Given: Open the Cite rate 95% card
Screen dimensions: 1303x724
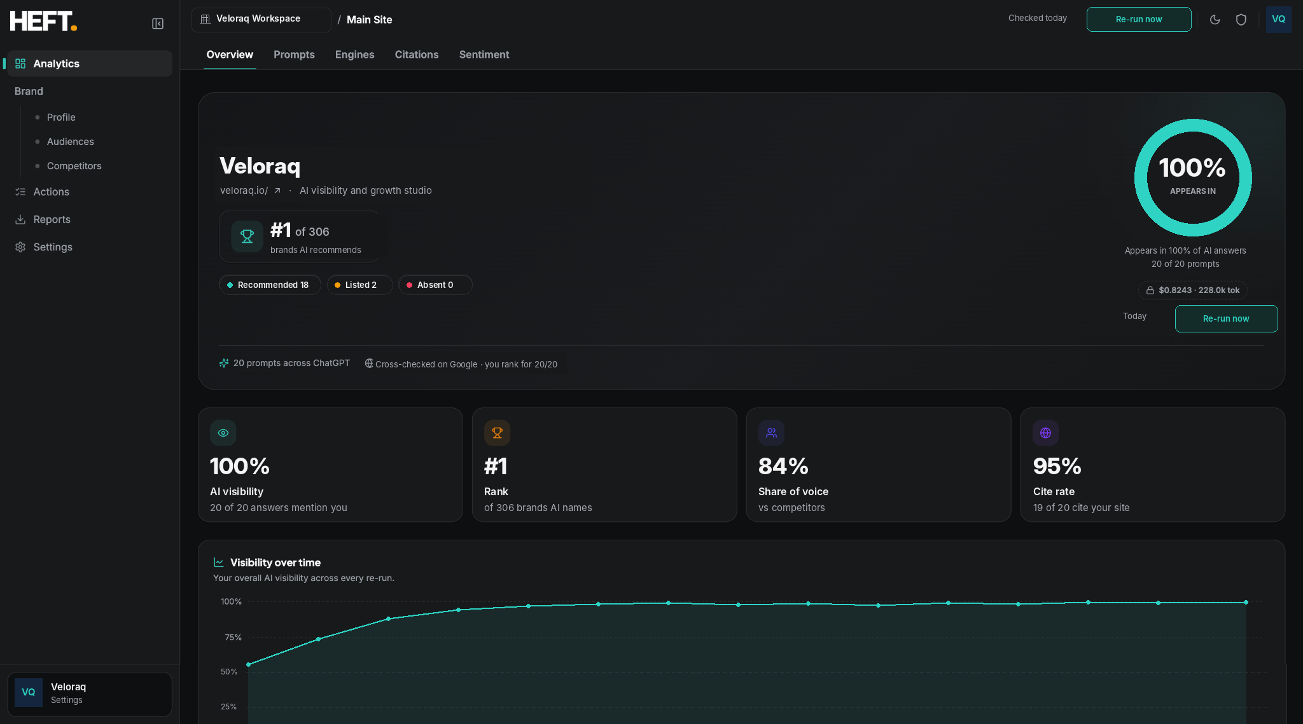Looking at the screenshot, I should (x=1153, y=465).
